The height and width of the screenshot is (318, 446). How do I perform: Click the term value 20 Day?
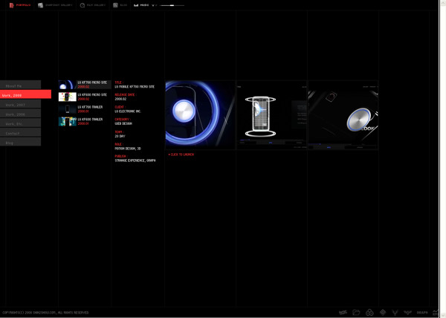pyautogui.click(x=120, y=136)
